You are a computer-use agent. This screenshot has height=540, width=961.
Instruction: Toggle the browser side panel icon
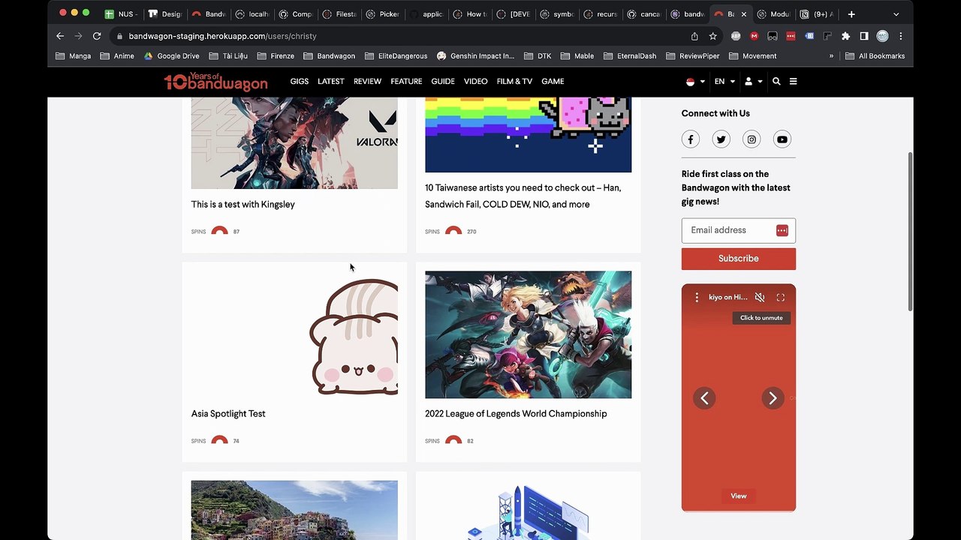(x=864, y=36)
